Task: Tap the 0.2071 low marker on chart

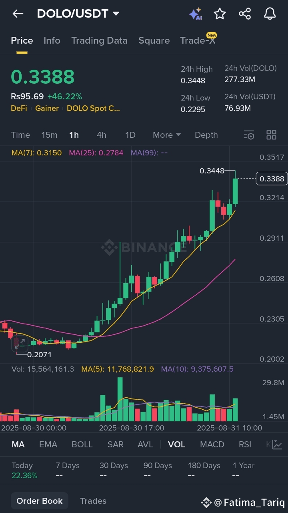Action: pos(39,354)
